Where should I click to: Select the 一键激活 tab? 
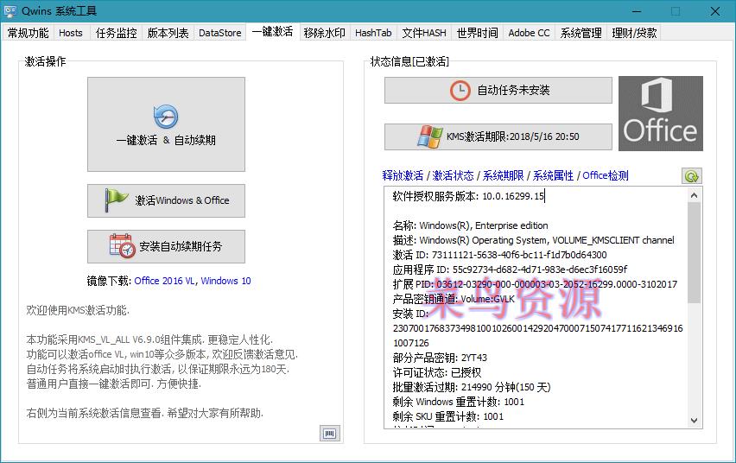[272, 31]
